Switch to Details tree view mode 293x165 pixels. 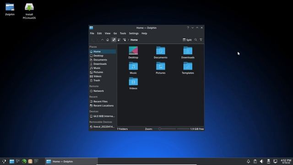[x=124, y=40]
